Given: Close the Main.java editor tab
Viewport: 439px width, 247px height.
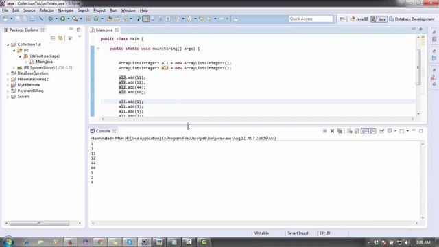Looking at the screenshot, I should [x=117, y=30].
